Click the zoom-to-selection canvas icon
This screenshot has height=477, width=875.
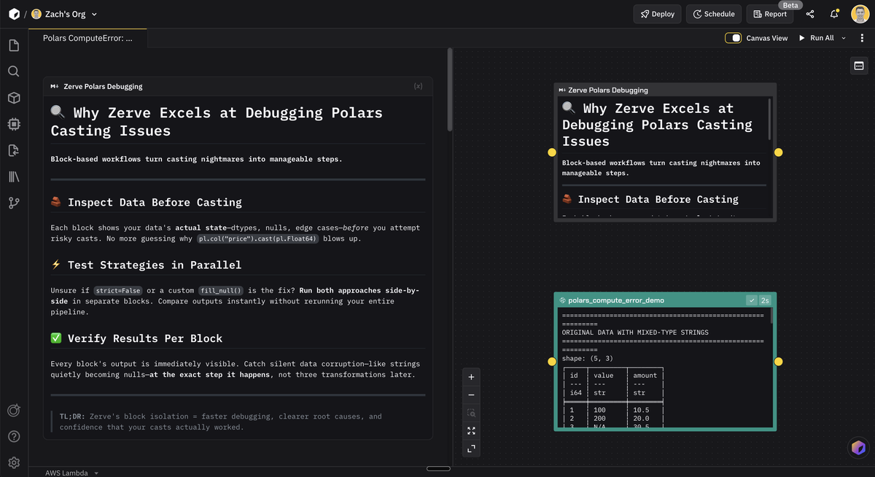[x=471, y=413]
